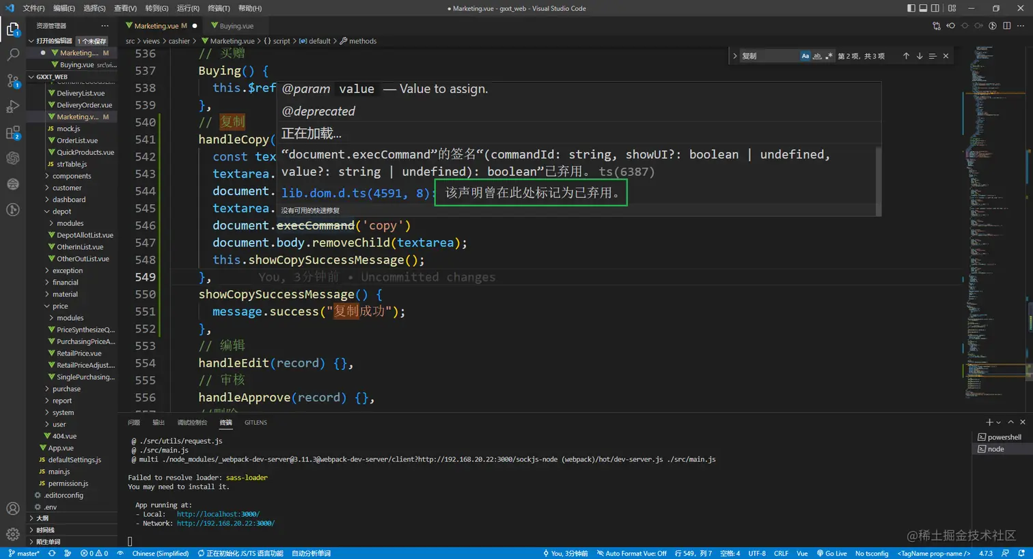Open the Manage settings gear
1033x559 pixels.
tap(13, 534)
